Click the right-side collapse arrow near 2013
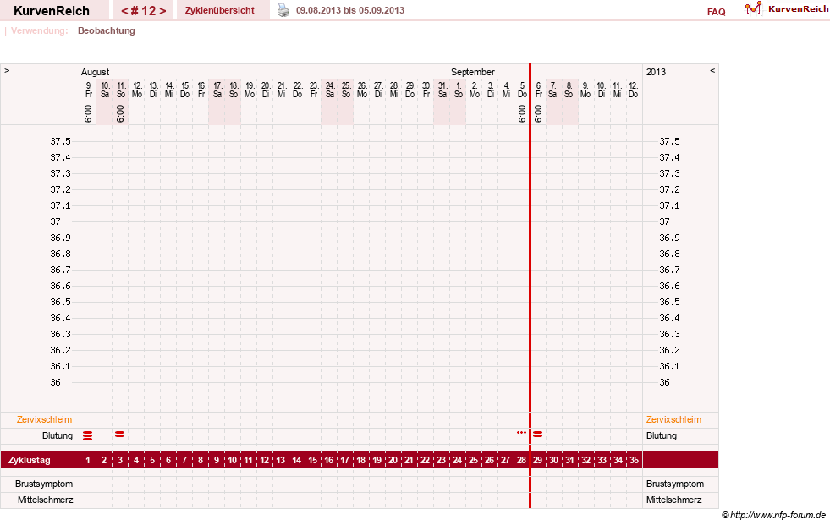 [x=712, y=70]
